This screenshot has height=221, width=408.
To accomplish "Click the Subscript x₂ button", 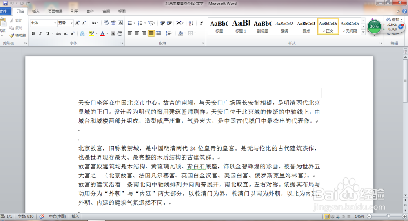I will coord(66,33).
